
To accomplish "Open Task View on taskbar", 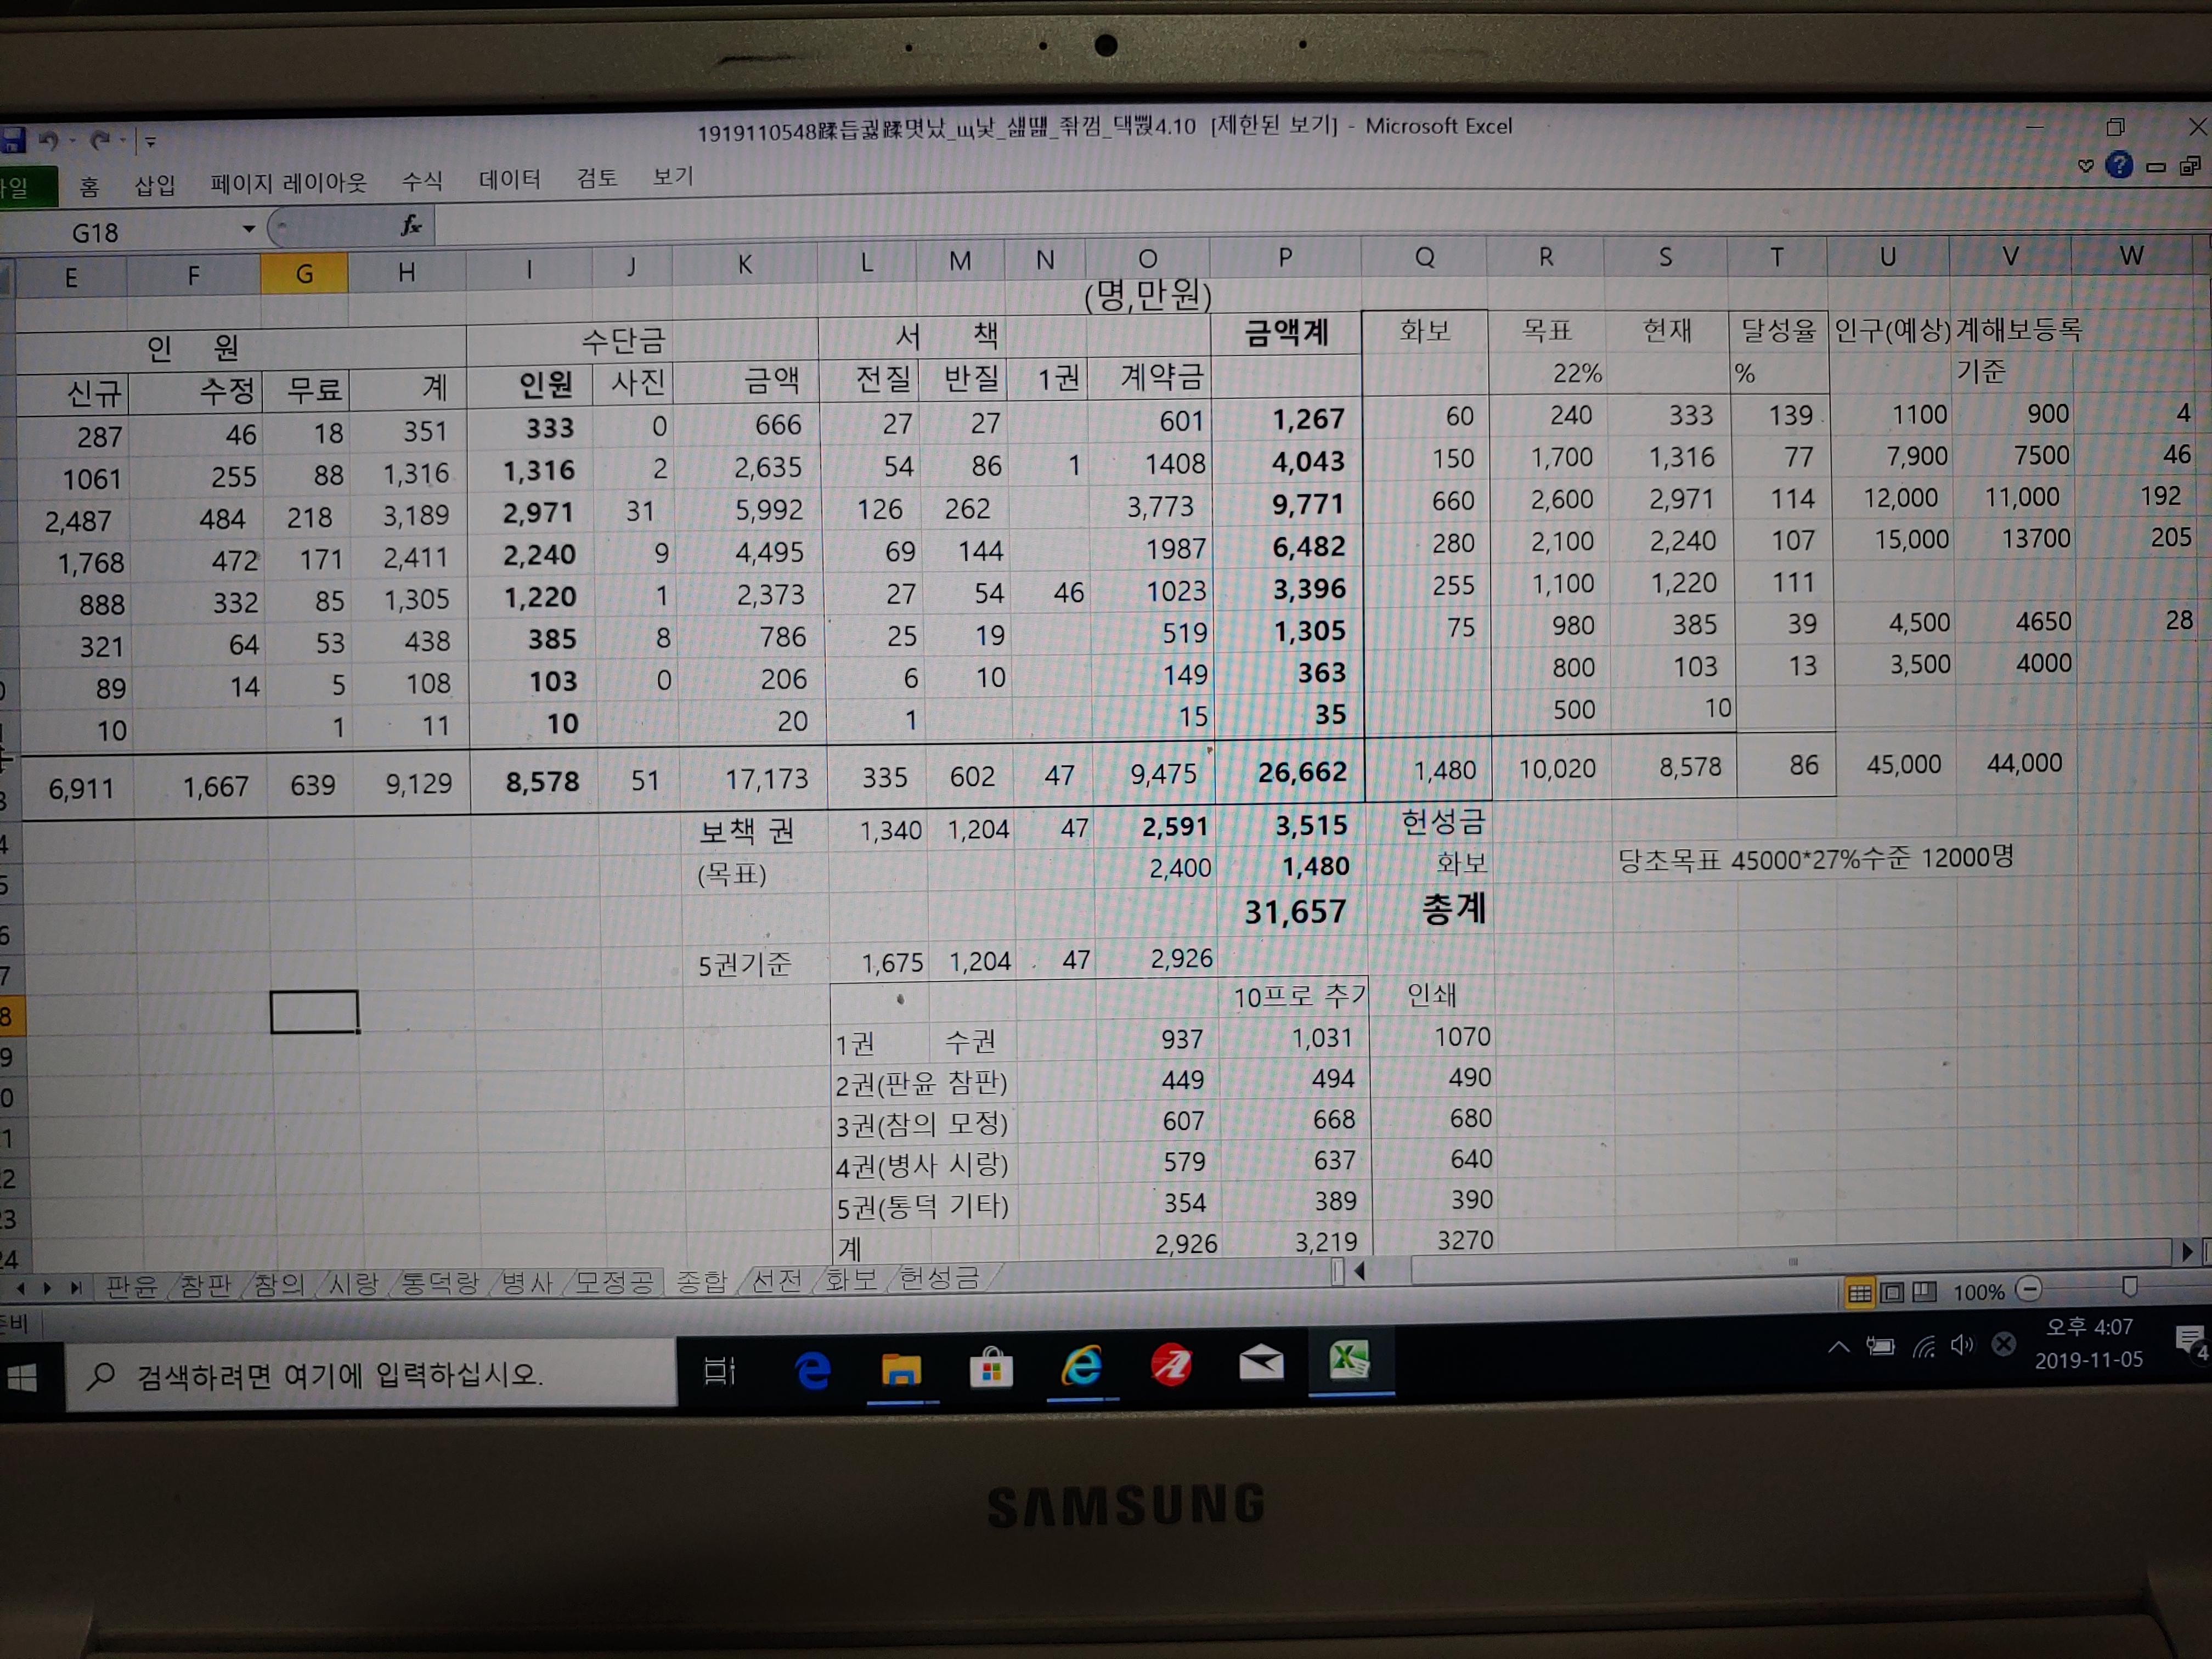I will pyautogui.click(x=720, y=1370).
